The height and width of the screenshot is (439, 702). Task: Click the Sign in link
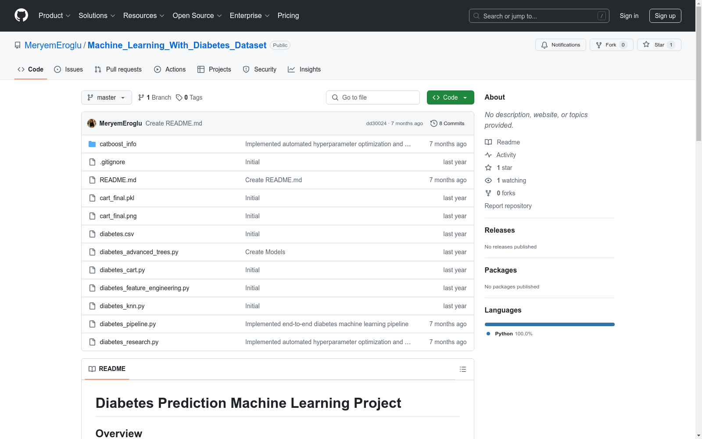click(629, 16)
